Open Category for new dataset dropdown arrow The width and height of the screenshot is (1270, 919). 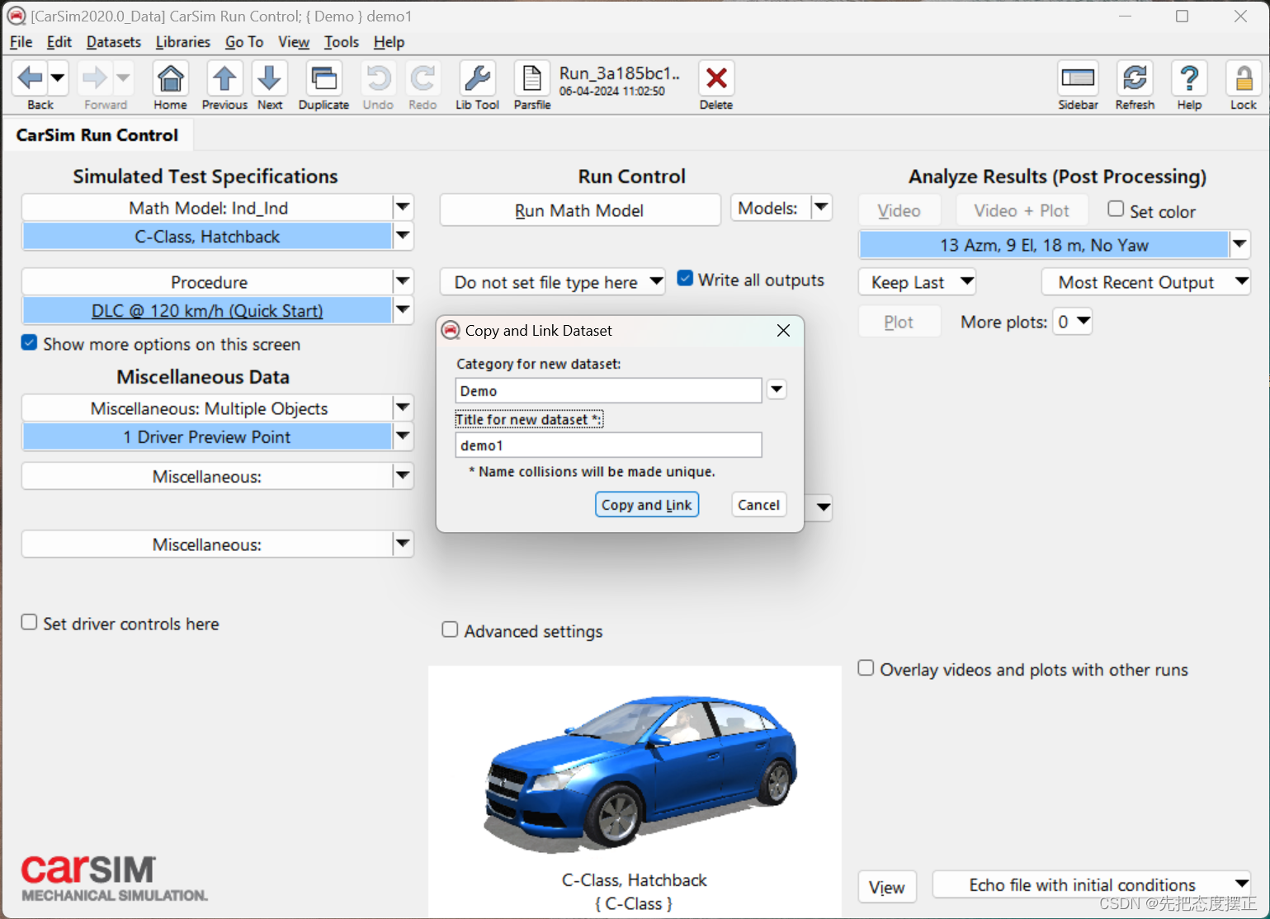(777, 389)
